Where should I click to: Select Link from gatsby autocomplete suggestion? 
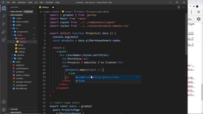pos(108,77)
